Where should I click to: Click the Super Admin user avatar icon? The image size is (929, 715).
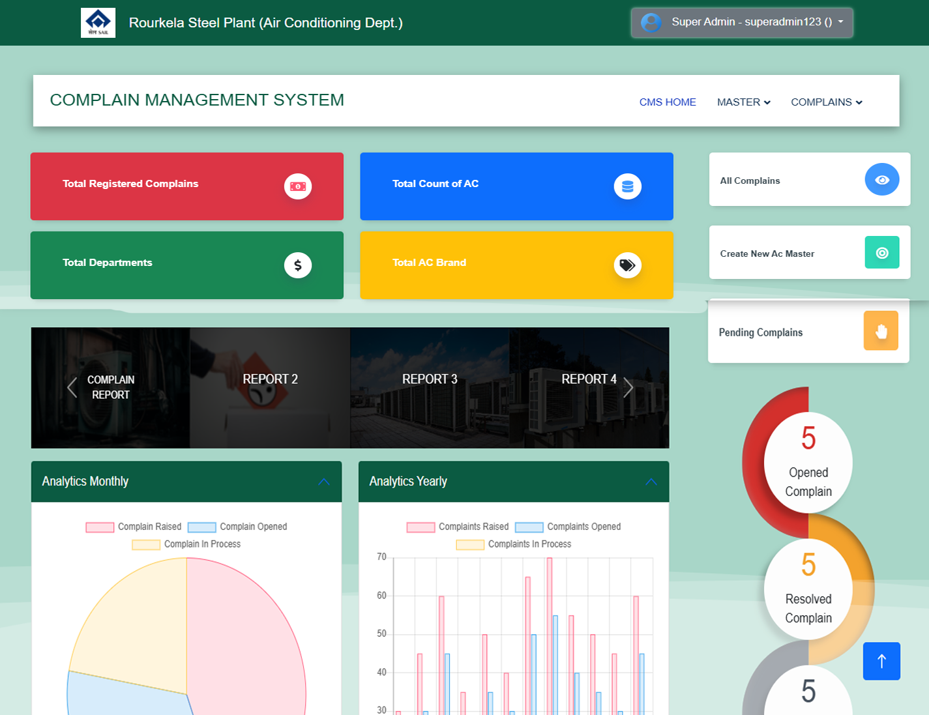(x=651, y=22)
